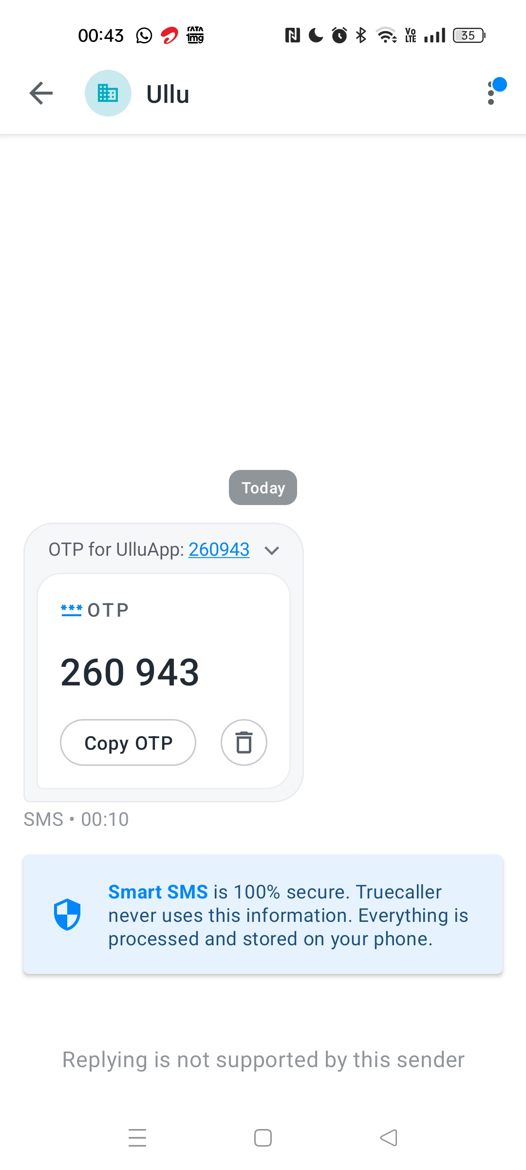The image size is (526, 1170).
Task: Tap the Smart SMS security banner
Action: pos(263,915)
